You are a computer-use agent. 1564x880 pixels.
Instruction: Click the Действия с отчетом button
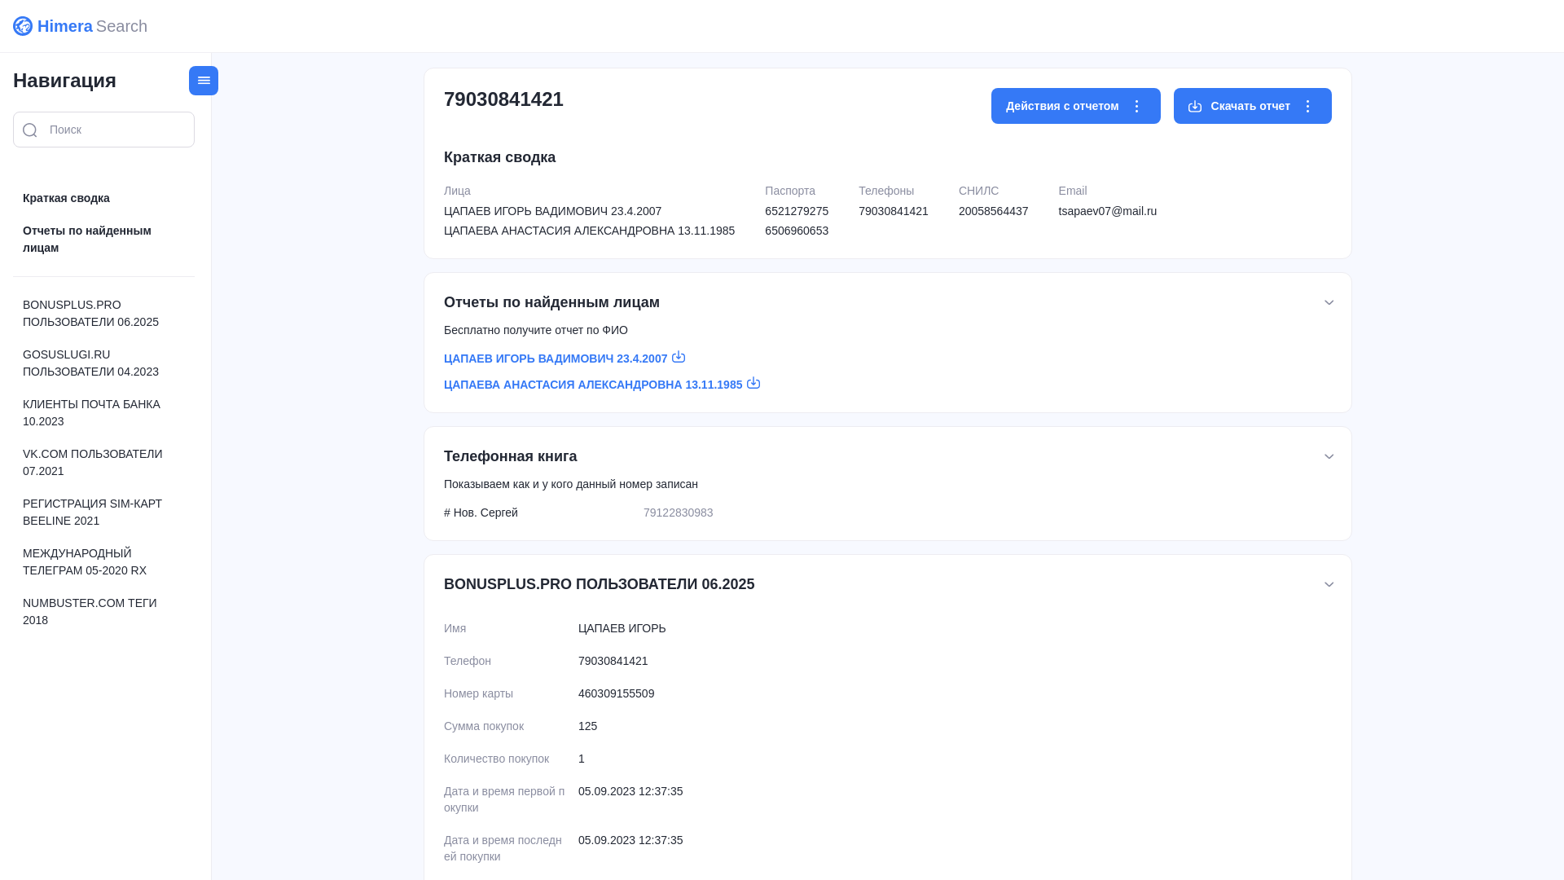coord(1075,106)
